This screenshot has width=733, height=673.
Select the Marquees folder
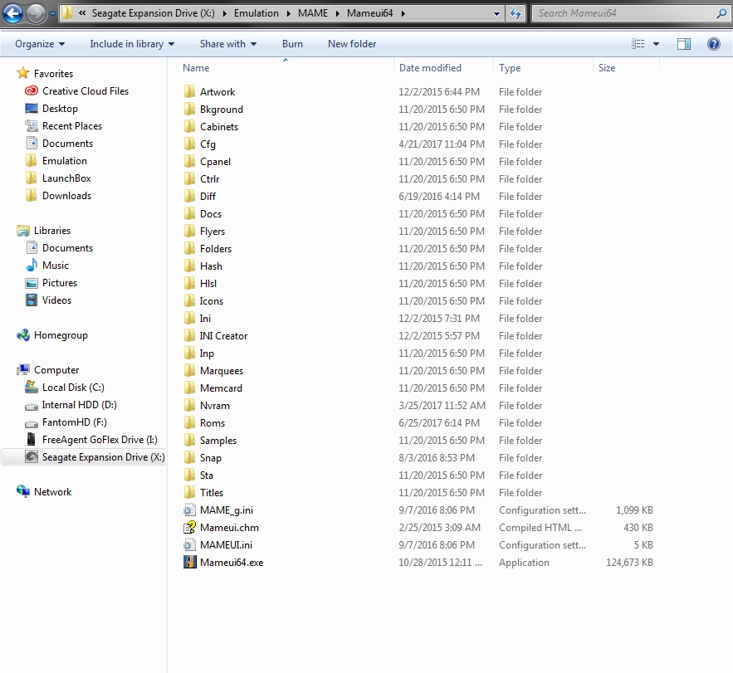point(222,371)
